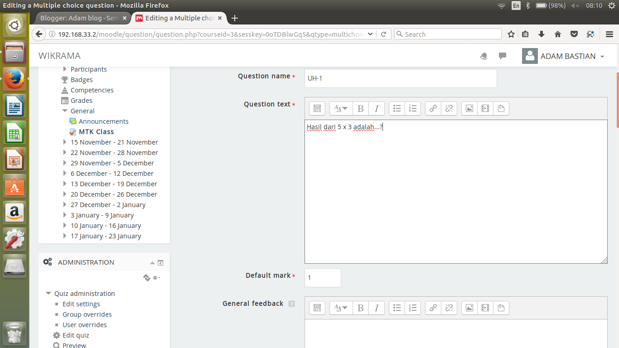The height and width of the screenshot is (348, 619).
Task: Open Announcements in the General section
Action: coord(103,121)
